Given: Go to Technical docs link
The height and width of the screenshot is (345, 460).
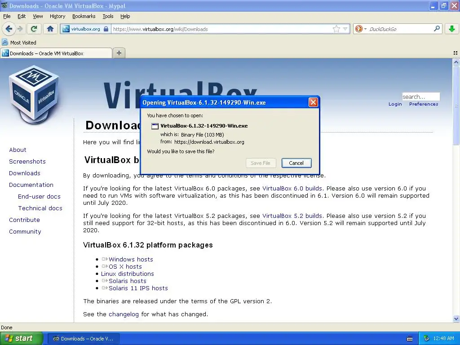Looking at the screenshot, I should point(40,208).
